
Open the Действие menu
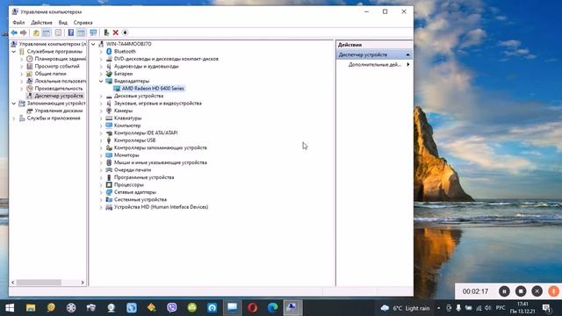(41, 23)
